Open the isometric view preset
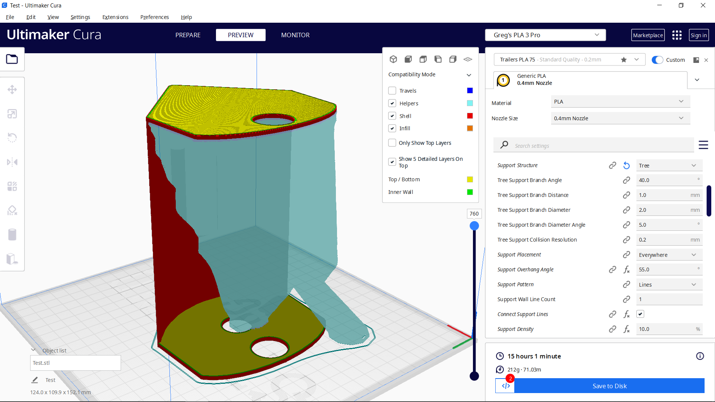 (393, 59)
